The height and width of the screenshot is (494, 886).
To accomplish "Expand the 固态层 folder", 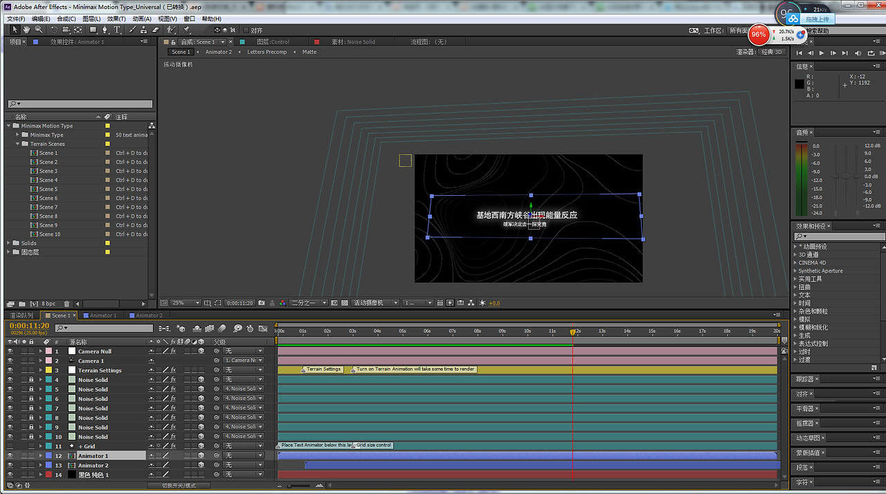I will tap(9, 252).
